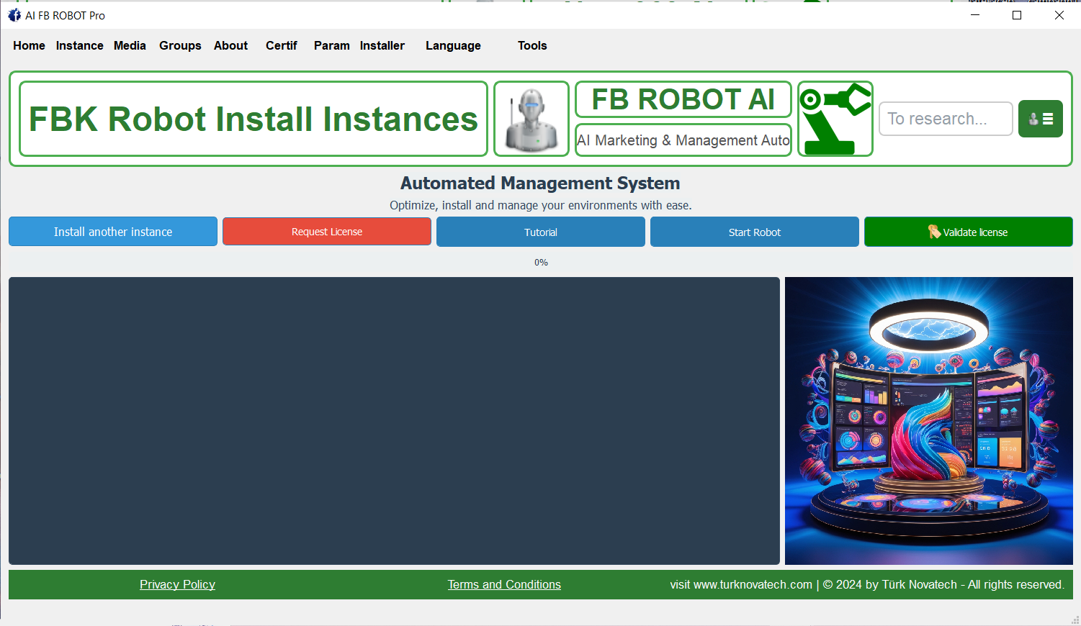Screen dimensions: 1081x626
Task: Open the Tutorial button
Action: [541, 232]
